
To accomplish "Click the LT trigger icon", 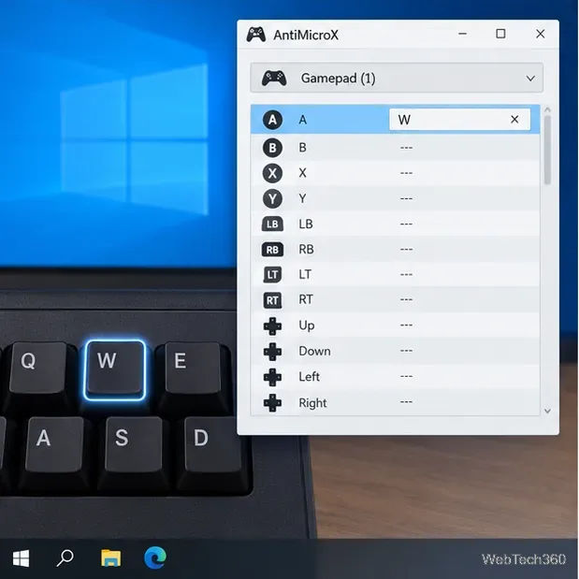I will pos(272,275).
